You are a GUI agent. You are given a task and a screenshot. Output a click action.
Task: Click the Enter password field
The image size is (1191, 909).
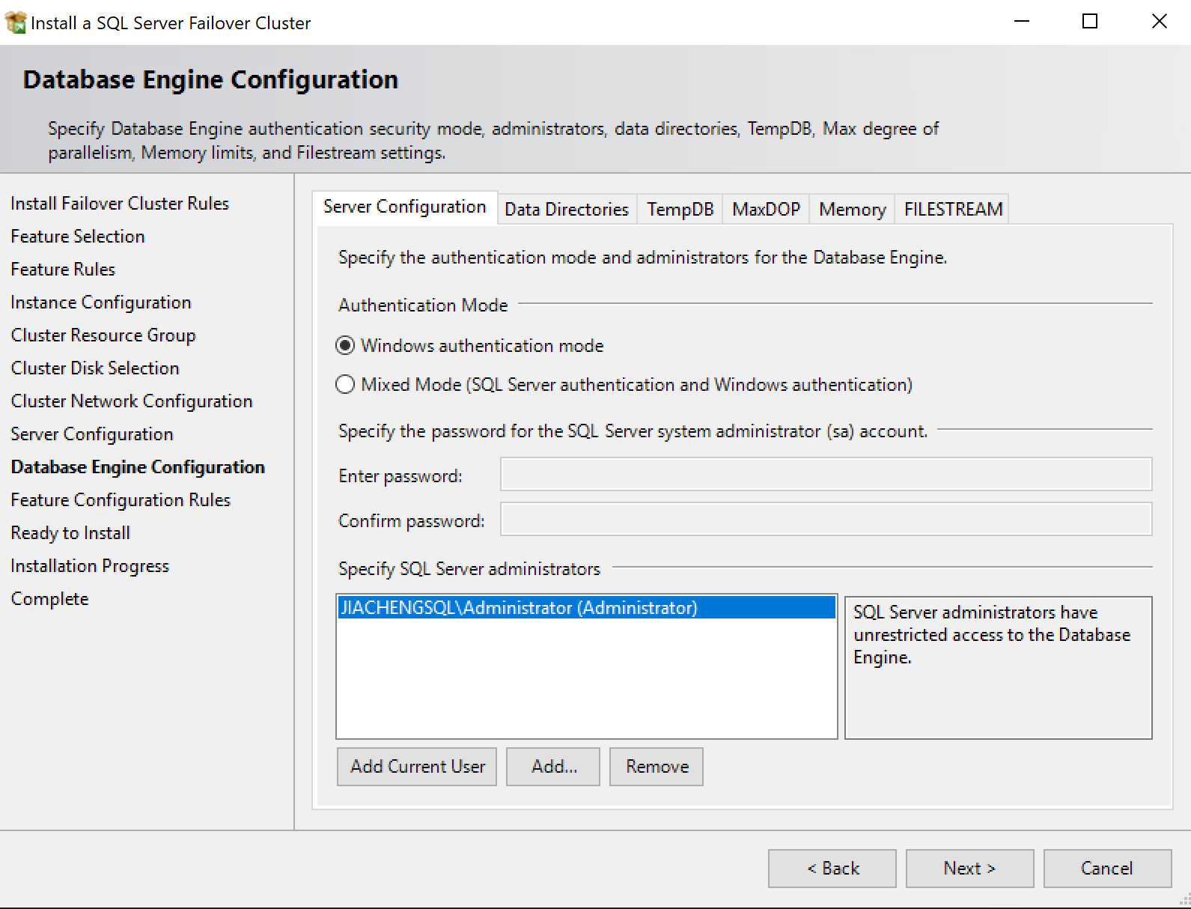tap(826, 475)
